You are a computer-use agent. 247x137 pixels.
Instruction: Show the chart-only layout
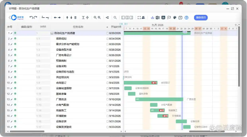click(131, 18)
